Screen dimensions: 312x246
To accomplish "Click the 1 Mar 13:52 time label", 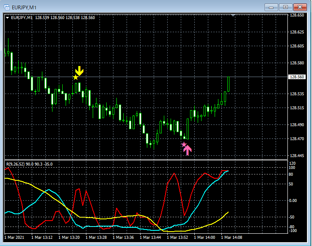I will click(177, 238).
